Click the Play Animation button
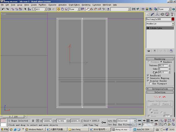This screenshot has height=132, width=176. pos(148,121)
